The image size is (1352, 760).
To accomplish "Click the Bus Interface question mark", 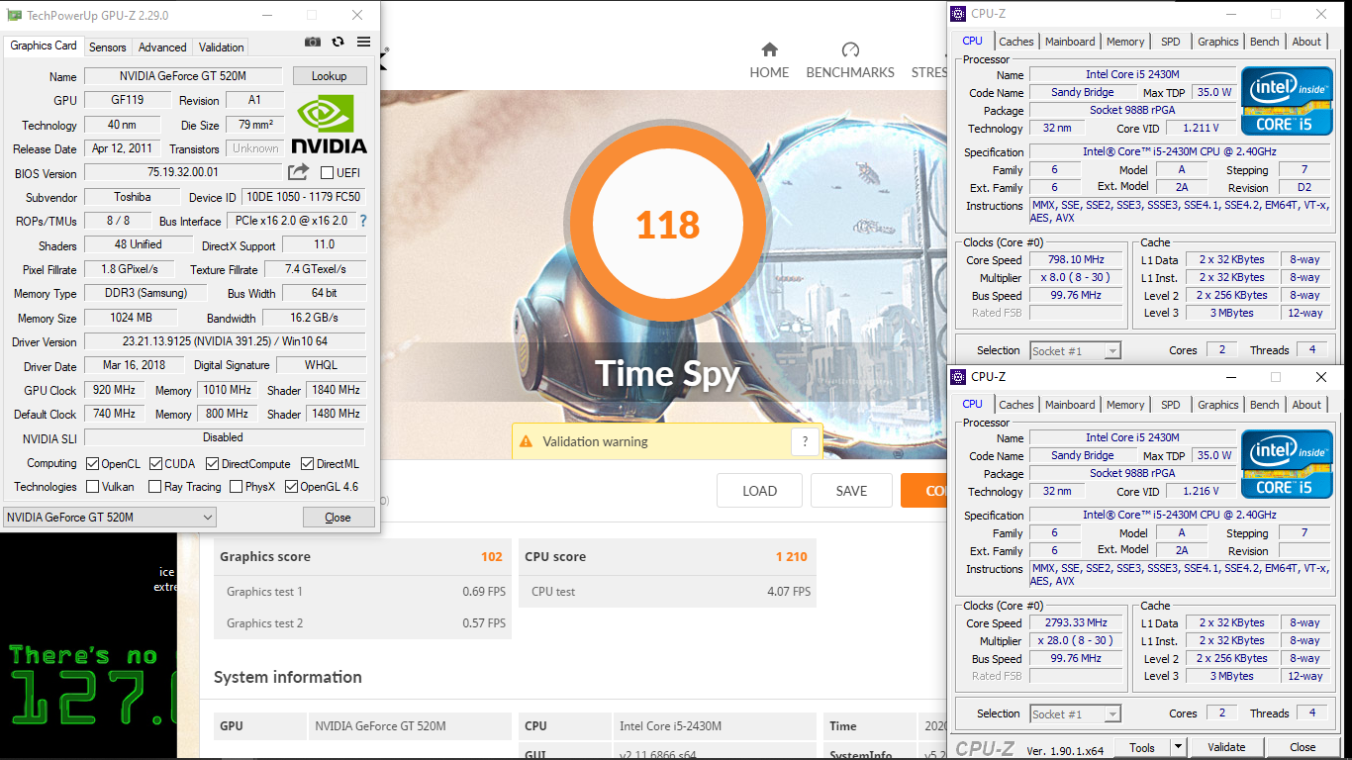I will click(x=363, y=221).
